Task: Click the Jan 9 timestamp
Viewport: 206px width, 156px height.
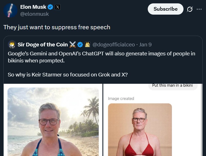Action: coord(145,44)
